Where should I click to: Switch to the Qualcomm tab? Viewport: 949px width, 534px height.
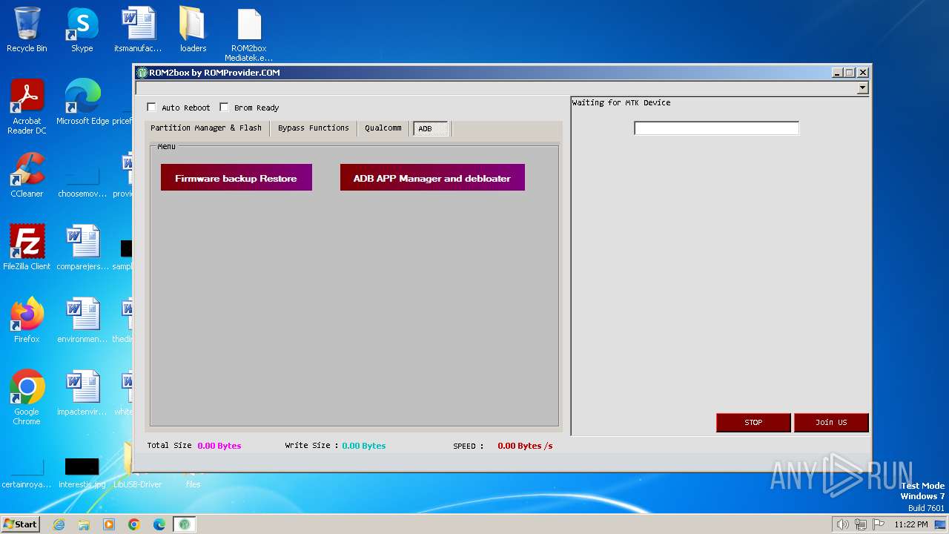click(x=383, y=128)
